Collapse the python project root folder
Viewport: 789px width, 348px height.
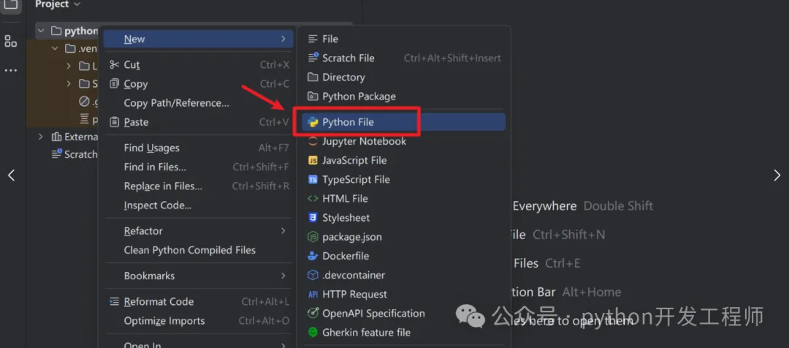tap(41, 31)
